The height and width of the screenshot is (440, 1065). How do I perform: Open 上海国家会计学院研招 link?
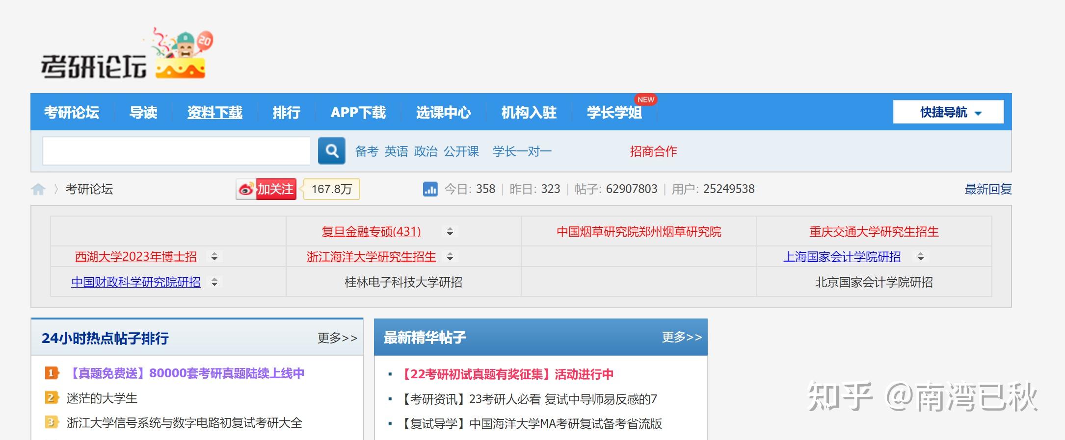click(x=842, y=257)
